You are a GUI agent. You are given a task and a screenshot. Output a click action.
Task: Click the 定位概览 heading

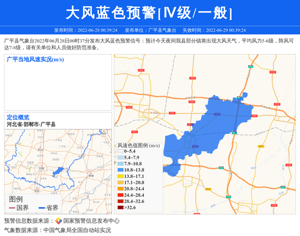(x=18, y=117)
